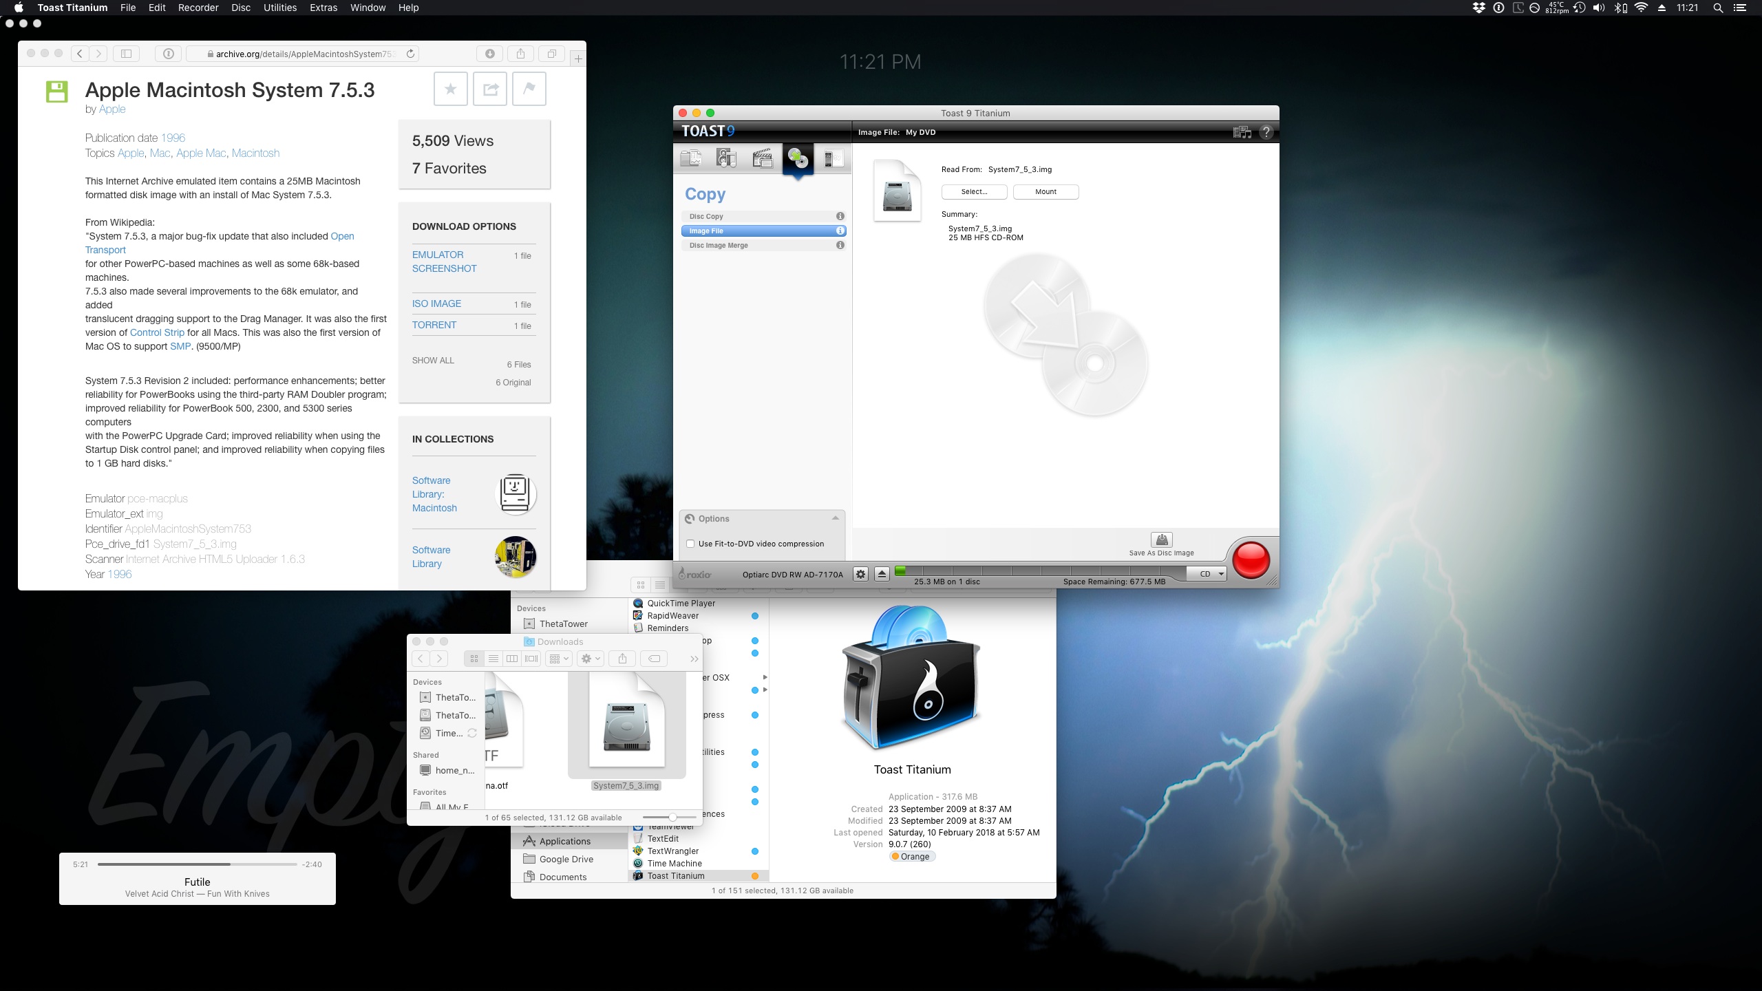Click the Safari address bar

pyautogui.click(x=303, y=54)
